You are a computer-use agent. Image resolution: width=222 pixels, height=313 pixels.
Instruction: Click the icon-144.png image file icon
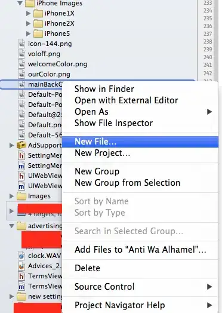click(21, 44)
